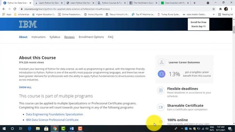The height and width of the screenshot is (132, 235).
Task: Open the taskbar clock and date
Action: tap(220, 129)
